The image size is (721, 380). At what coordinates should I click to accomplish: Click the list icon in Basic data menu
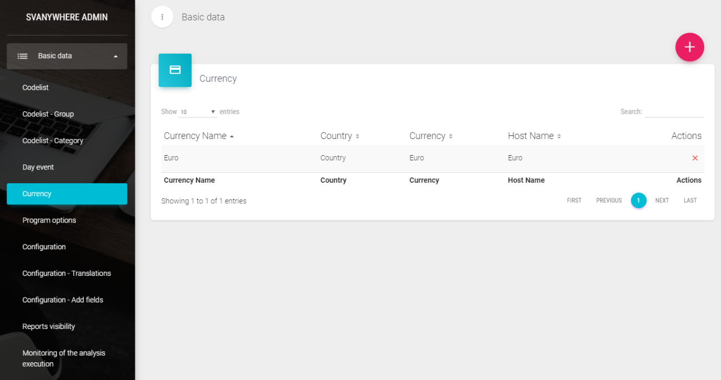[22, 56]
